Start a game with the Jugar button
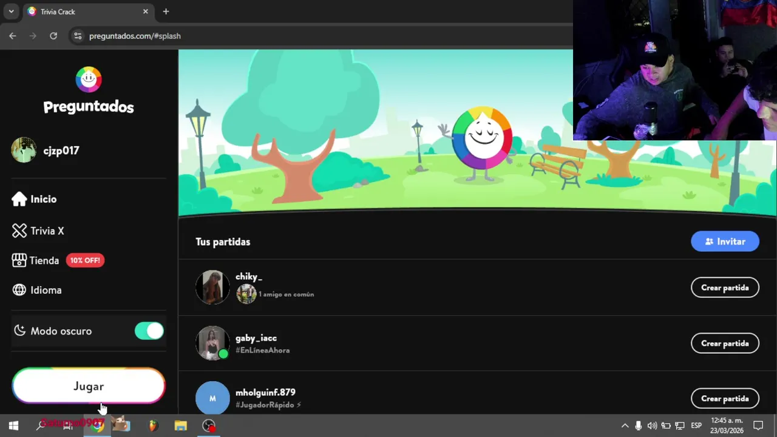Viewport: 777px width, 437px height. point(89,386)
